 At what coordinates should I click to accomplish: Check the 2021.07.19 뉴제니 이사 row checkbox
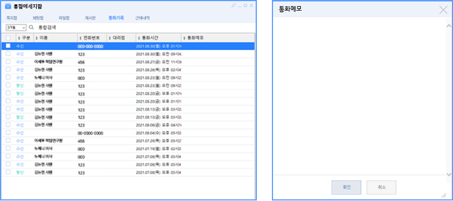pos(8,149)
